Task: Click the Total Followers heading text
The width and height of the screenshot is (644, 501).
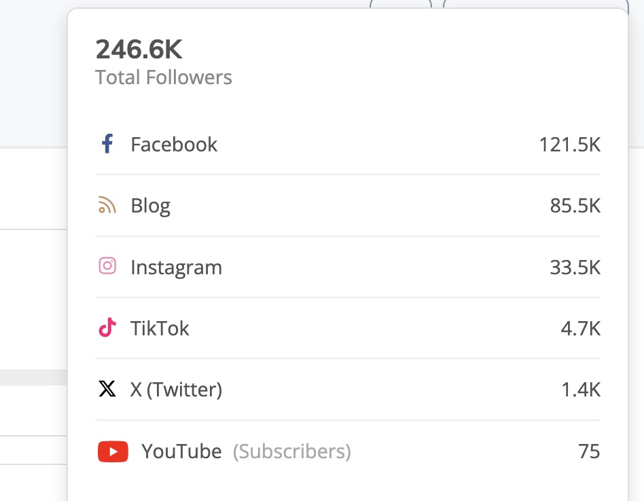Action: pyautogui.click(x=164, y=77)
